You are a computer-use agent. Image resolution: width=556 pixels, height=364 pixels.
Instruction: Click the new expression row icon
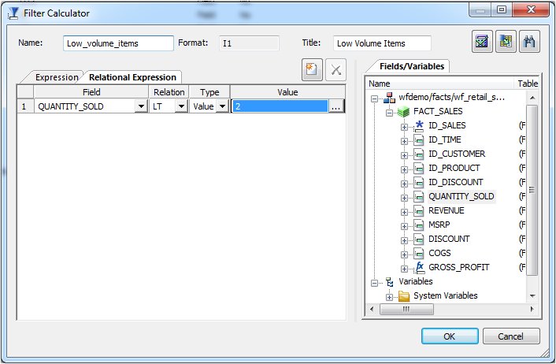(312, 69)
